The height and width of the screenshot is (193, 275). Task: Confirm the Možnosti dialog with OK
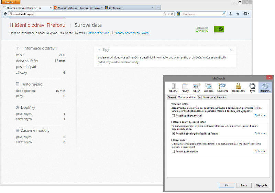pyautogui.click(x=227, y=185)
